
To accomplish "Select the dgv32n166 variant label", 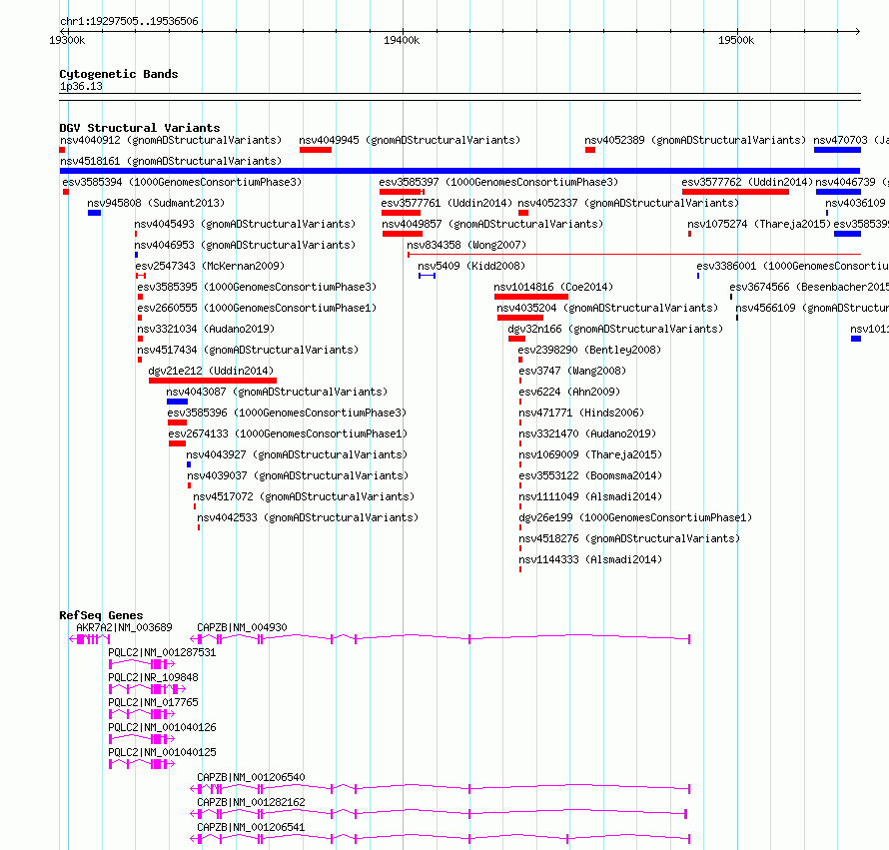I will [x=615, y=329].
